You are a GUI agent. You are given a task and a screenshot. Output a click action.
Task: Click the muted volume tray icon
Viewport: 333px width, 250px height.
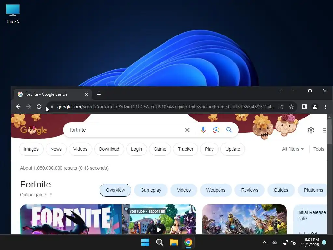(x=293, y=242)
